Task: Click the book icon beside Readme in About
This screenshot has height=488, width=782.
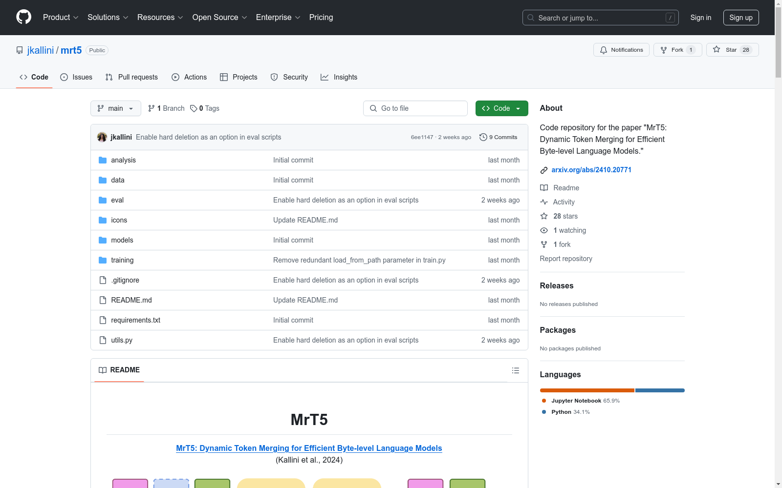Action: (544, 188)
